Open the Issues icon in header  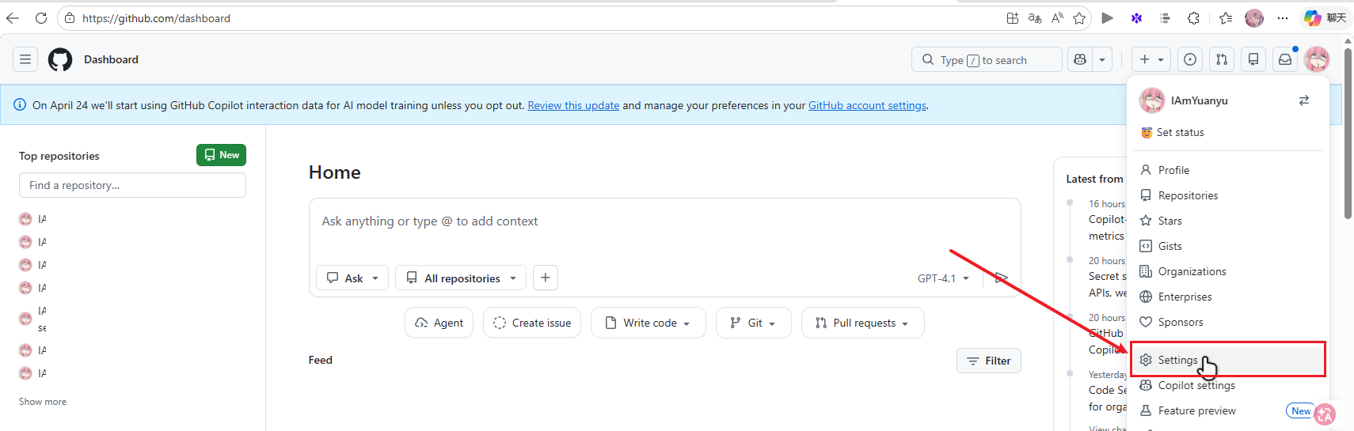[1189, 59]
